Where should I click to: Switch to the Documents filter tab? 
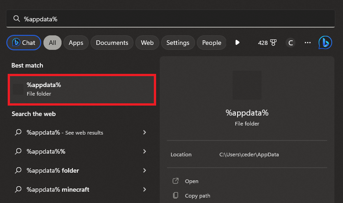112,43
